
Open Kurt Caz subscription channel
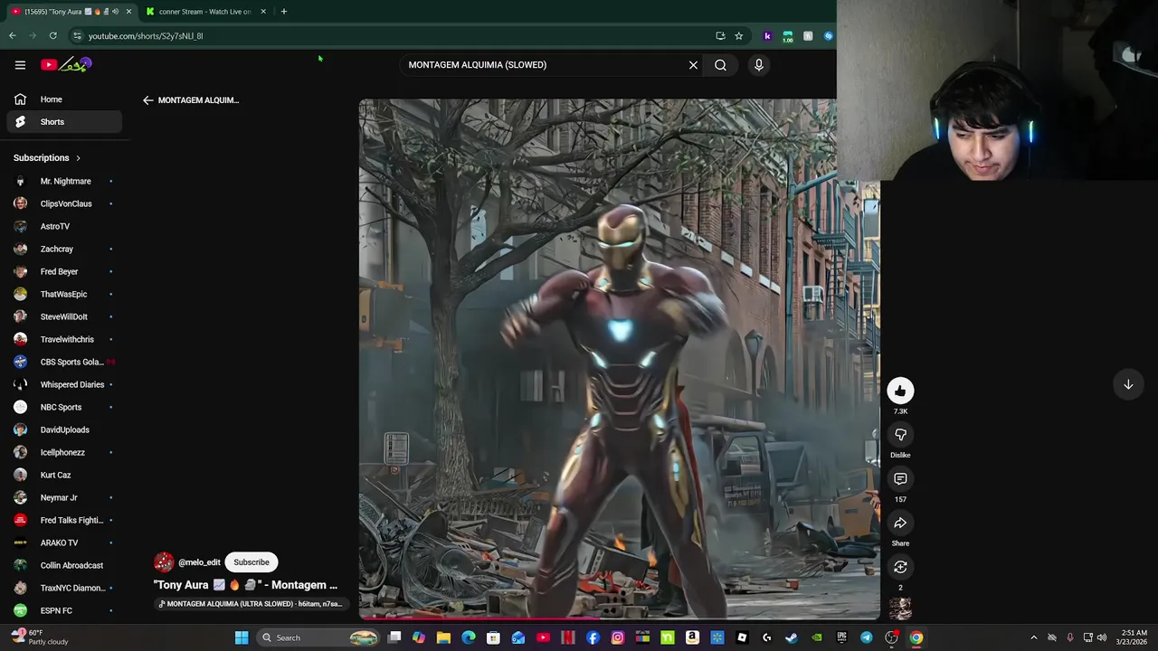(x=63, y=475)
